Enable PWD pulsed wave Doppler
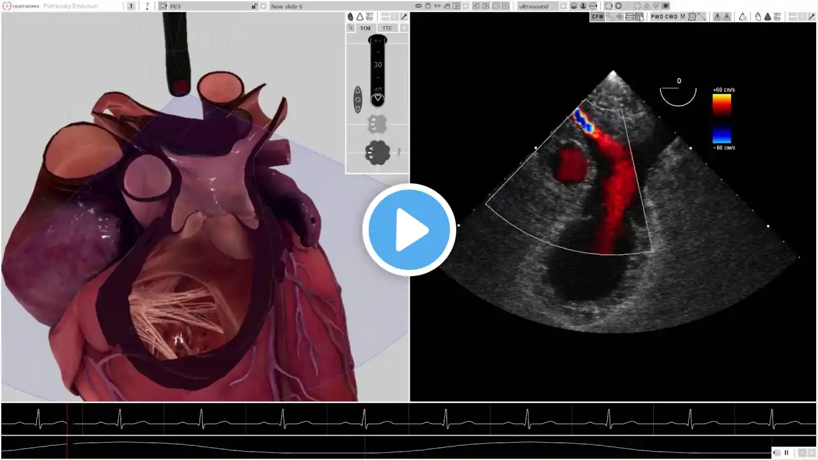Viewport: 818px width, 460px height. coord(657,17)
